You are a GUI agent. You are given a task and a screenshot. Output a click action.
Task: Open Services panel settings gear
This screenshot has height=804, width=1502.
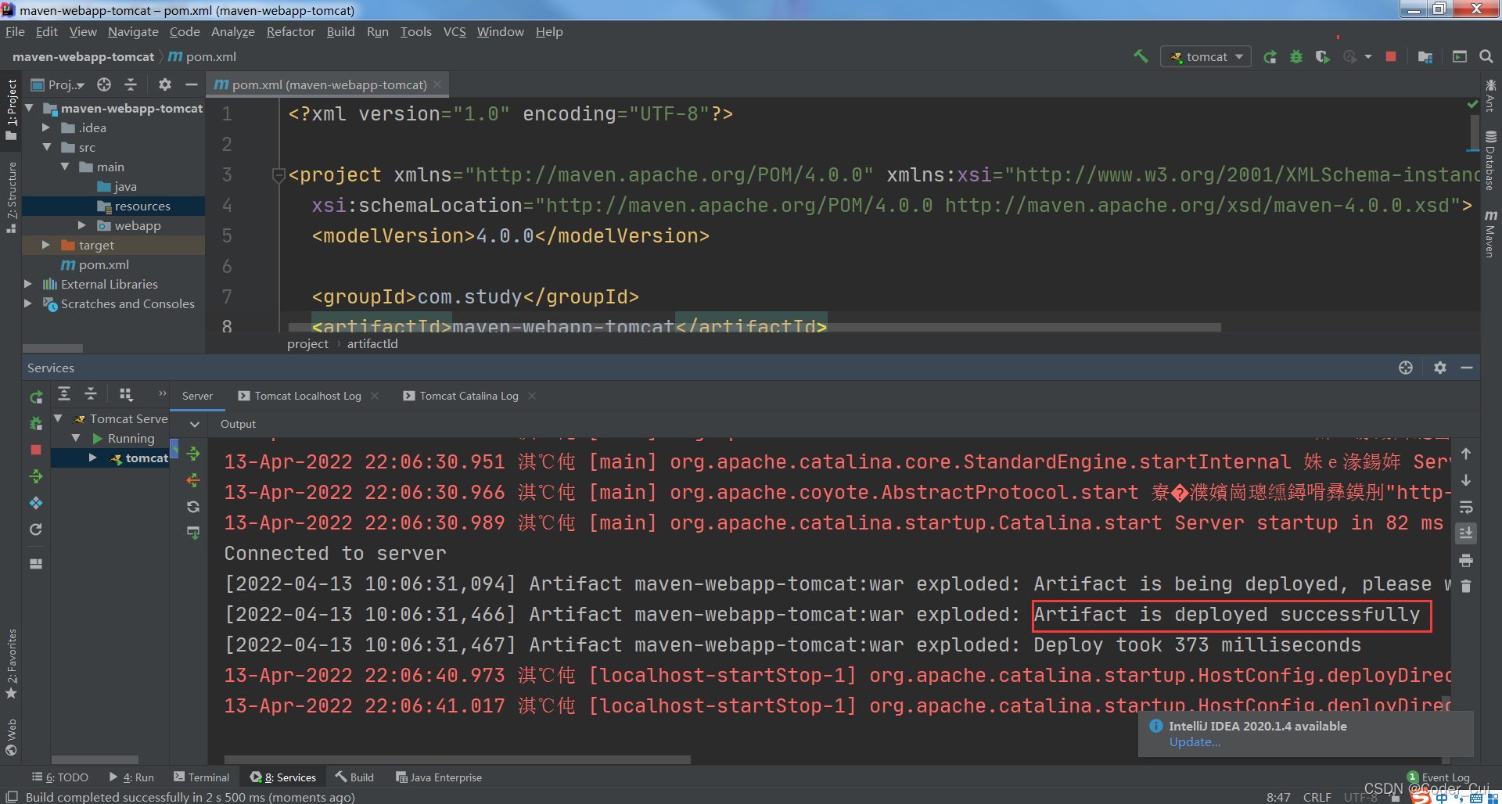click(1440, 368)
